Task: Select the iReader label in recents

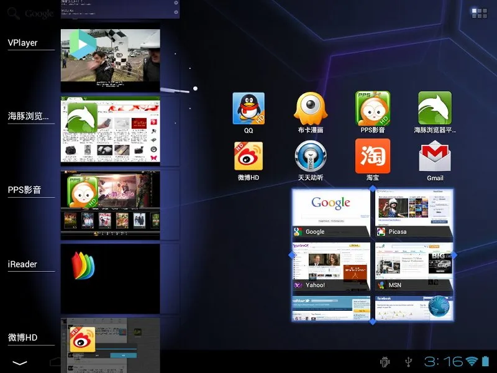Action: 22,264
